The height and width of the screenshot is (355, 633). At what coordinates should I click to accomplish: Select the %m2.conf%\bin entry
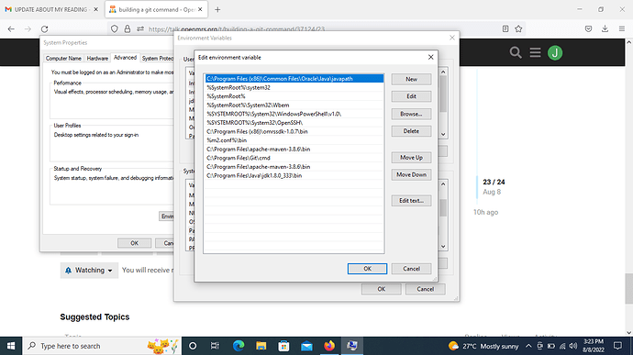(294, 140)
